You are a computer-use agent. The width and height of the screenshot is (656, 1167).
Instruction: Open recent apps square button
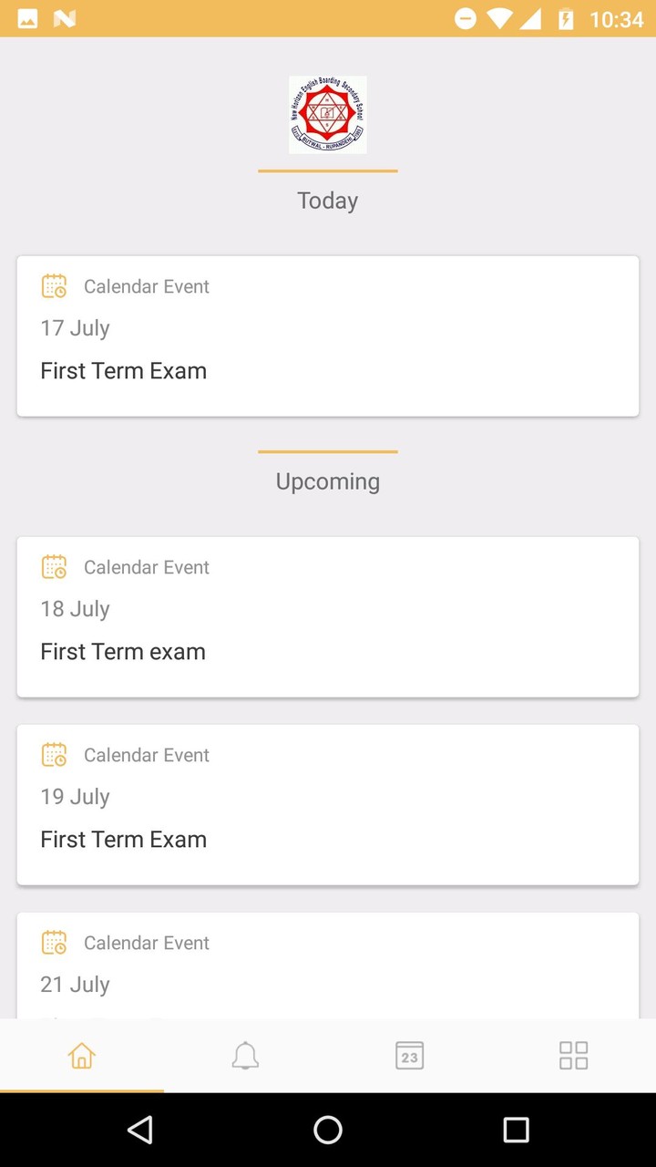pos(516,1131)
